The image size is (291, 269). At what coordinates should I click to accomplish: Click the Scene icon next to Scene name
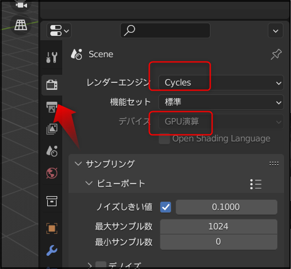coord(76,54)
